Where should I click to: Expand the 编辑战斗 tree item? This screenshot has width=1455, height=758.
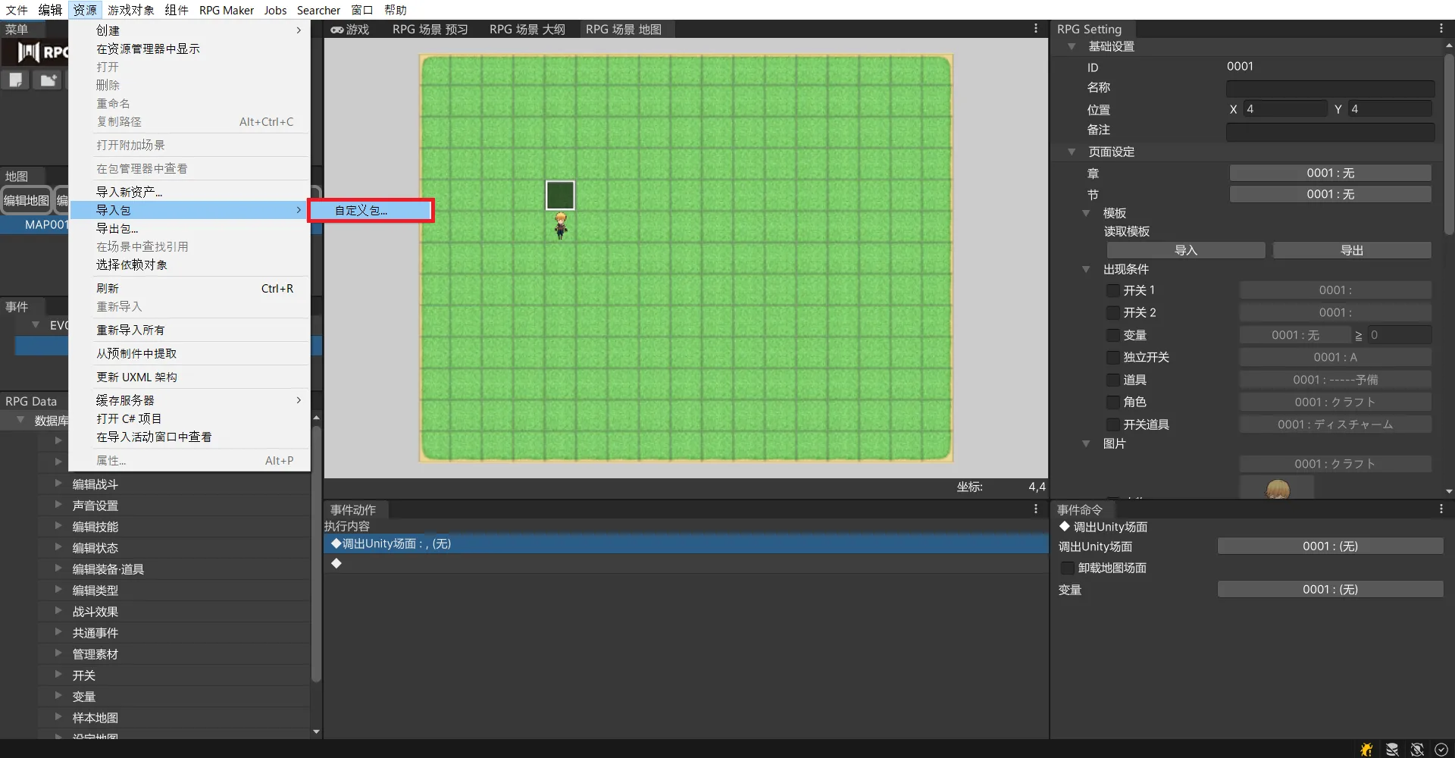point(58,484)
